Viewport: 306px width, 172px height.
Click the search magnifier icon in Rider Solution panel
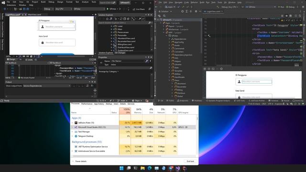pos(164,16)
